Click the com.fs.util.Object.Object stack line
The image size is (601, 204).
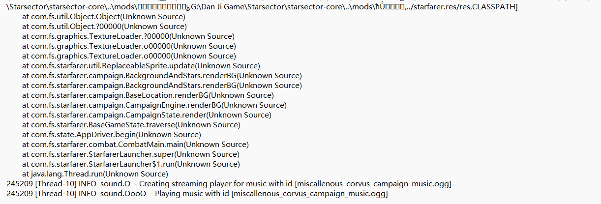pyautogui.click(x=103, y=17)
